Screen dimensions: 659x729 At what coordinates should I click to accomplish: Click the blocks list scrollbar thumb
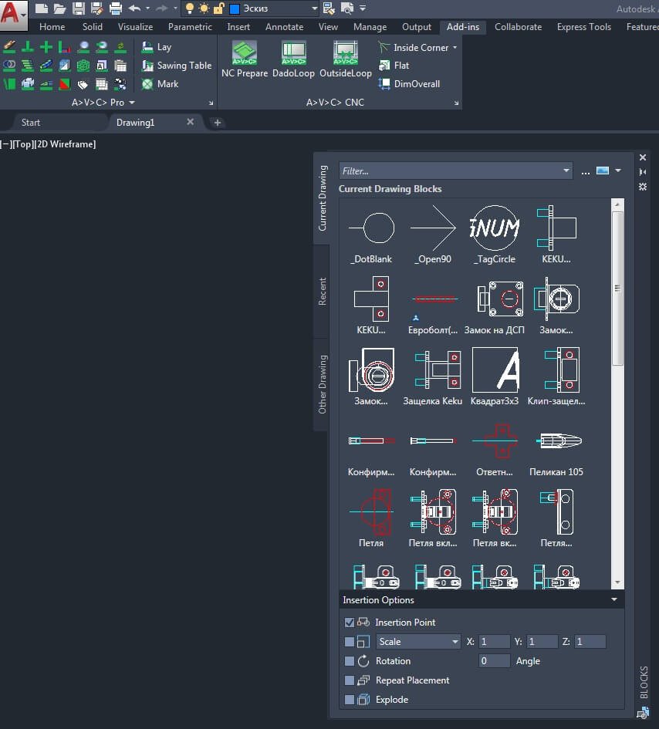point(617,289)
